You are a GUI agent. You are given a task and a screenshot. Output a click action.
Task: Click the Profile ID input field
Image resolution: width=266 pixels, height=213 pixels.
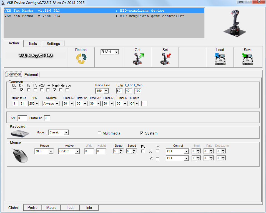pos(47,118)
